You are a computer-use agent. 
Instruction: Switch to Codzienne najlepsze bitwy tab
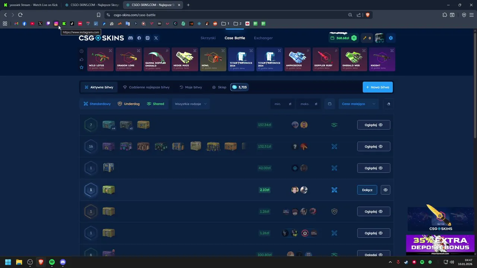146,87
